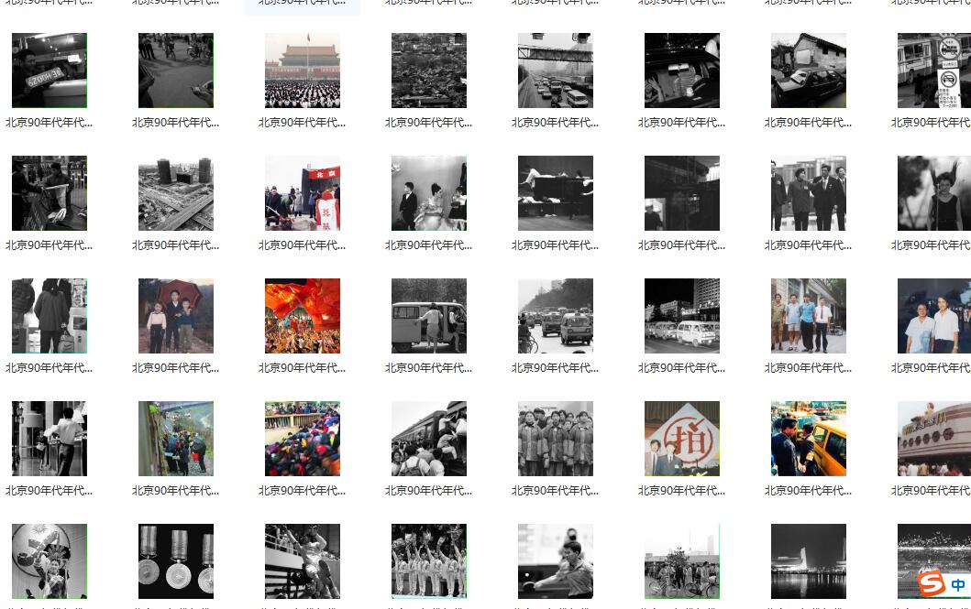Open the four men in suits standing photo
971x609 pixels.
pos(809,193)
